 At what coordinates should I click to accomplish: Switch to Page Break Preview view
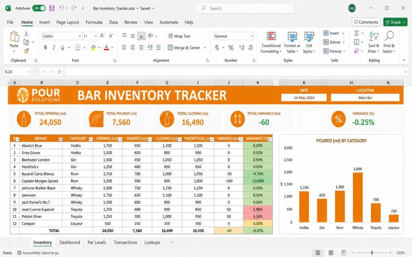pos(344,253)
